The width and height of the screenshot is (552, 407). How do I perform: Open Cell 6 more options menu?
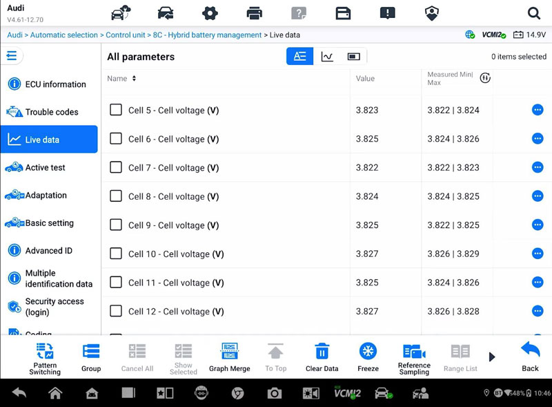(538, 139)
